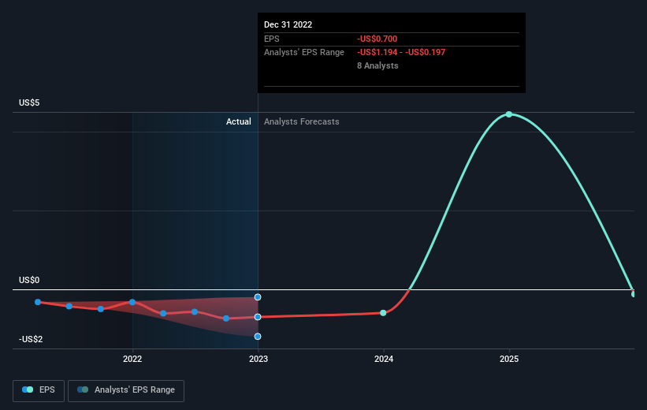The image size is (647, 410).
Task: Click the end-of-2025 forecast point at chart edge
Action: (633, 294)
